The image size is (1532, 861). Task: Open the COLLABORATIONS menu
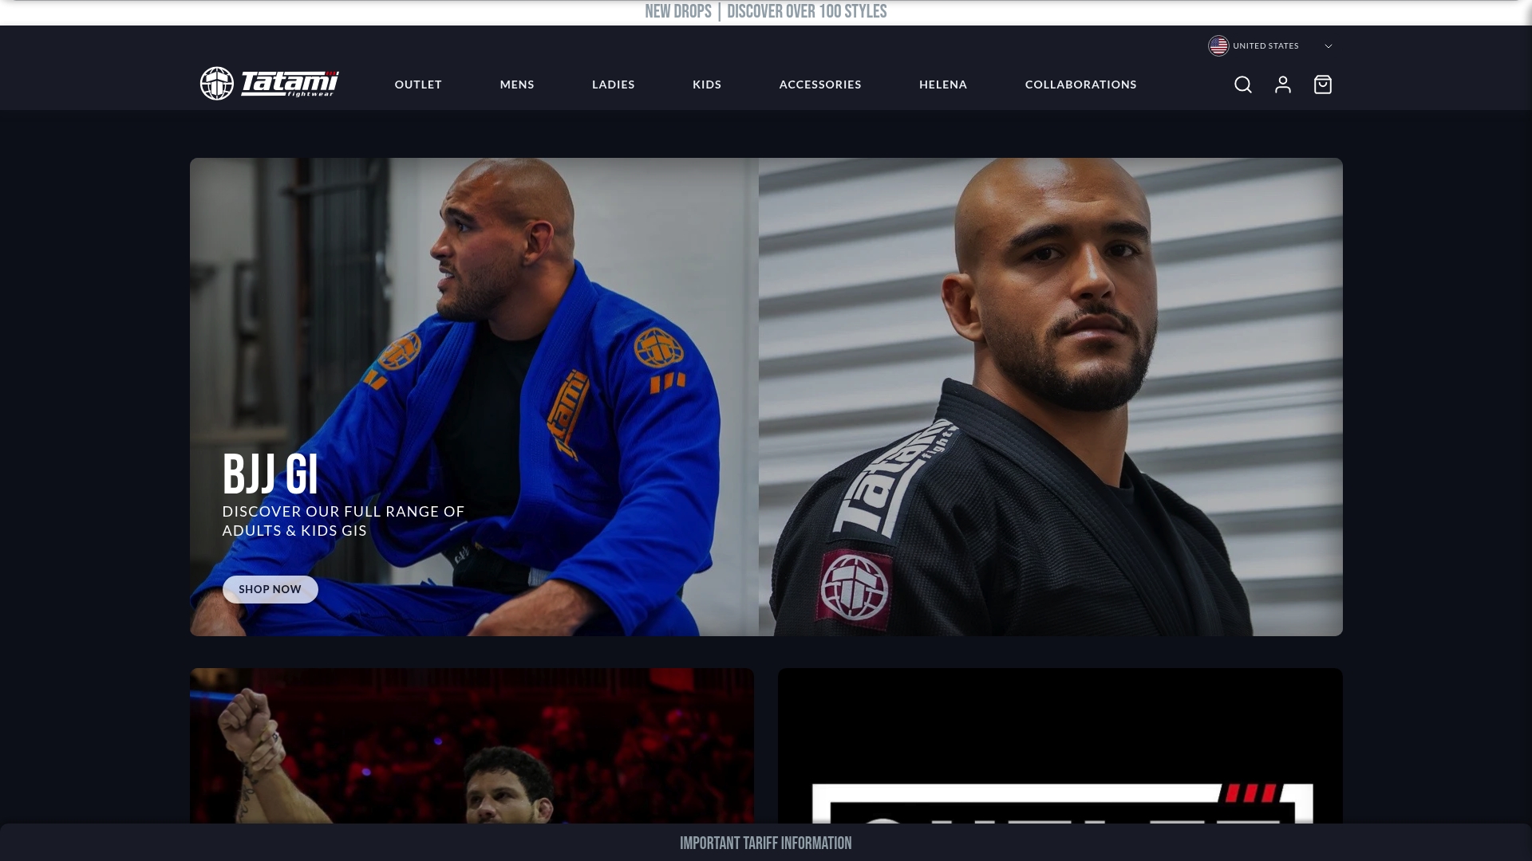pos(1080,85)
